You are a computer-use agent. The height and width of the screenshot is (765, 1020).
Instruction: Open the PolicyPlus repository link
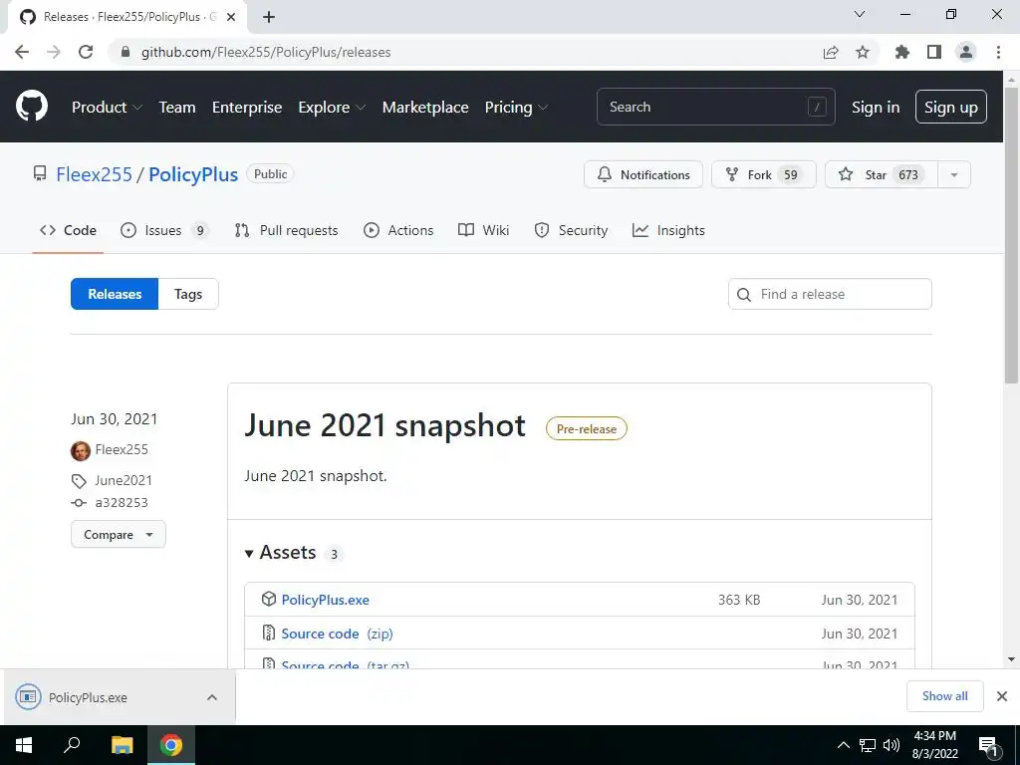(x=193, y=174)
